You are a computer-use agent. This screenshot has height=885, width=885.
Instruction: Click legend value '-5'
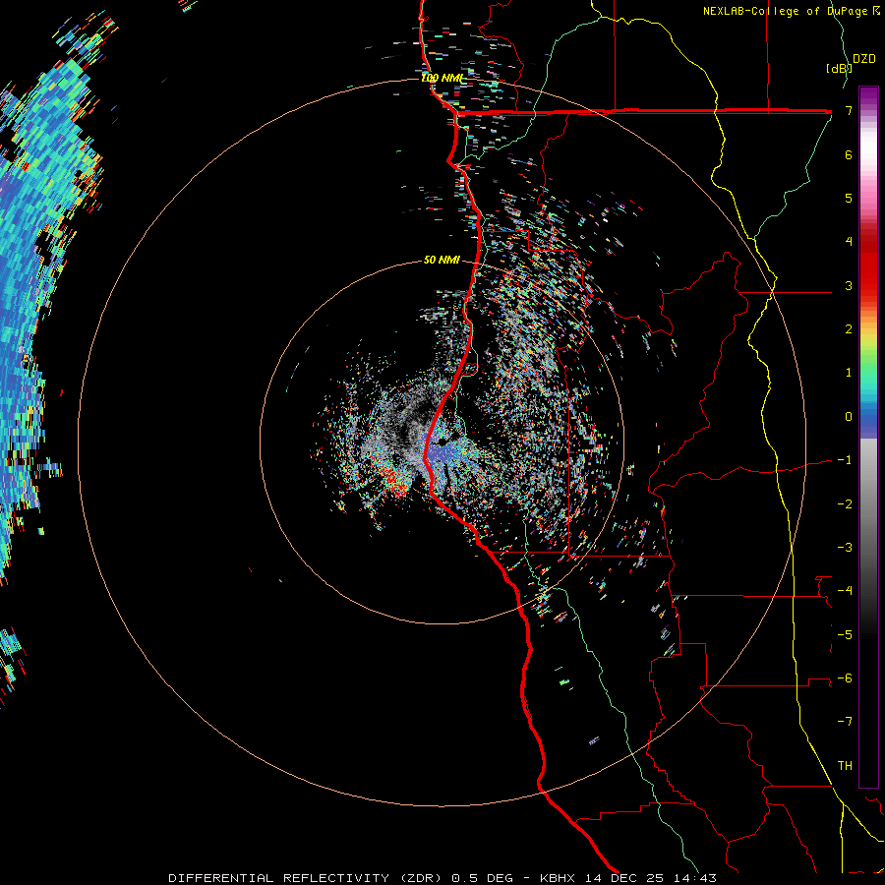(845, 635)
